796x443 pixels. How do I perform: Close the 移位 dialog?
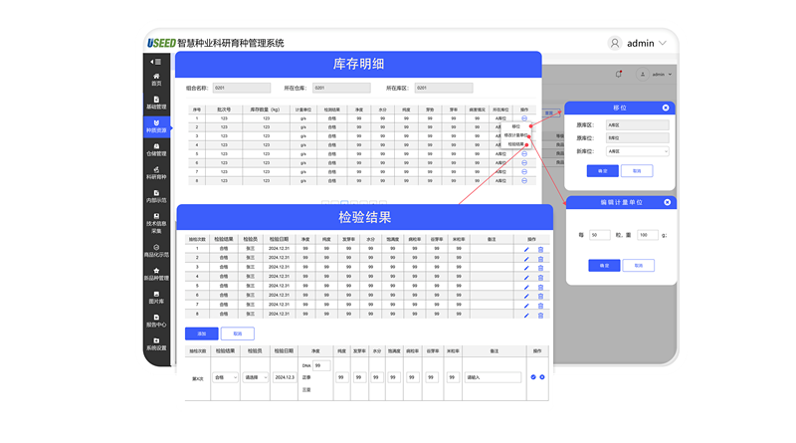(666, 108)
